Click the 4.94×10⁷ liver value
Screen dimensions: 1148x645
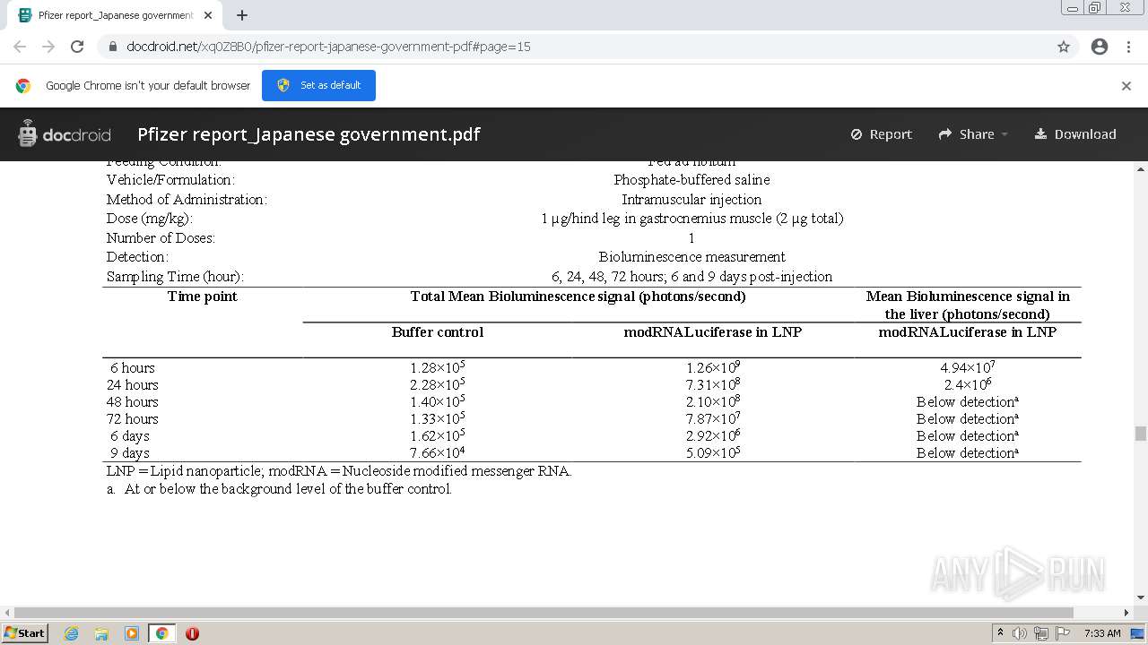point(968,367)
